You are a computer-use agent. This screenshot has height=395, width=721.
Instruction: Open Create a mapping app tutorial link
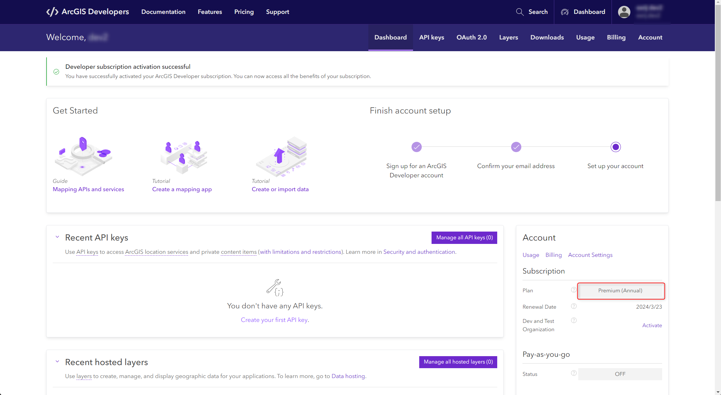pyautogui.click(x=182, y=189)
